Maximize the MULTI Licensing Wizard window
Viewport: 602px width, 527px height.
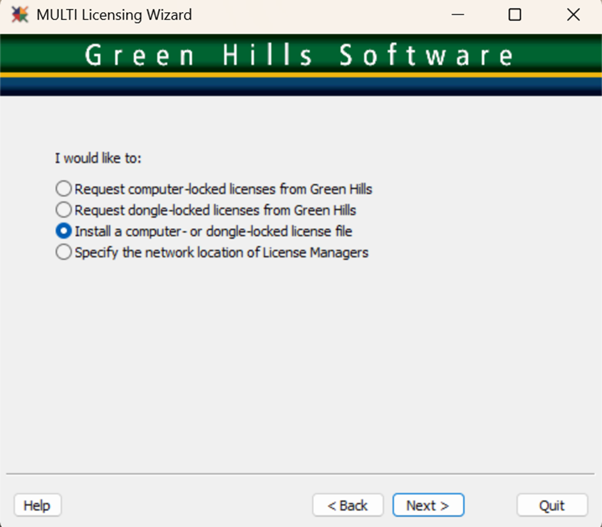pos(515,15)
